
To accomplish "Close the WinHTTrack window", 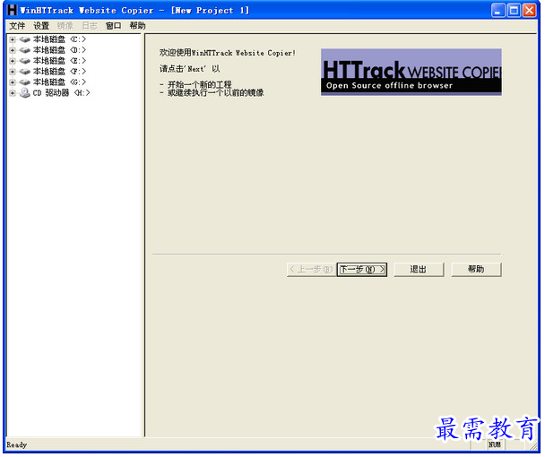I will pos(530,11).
